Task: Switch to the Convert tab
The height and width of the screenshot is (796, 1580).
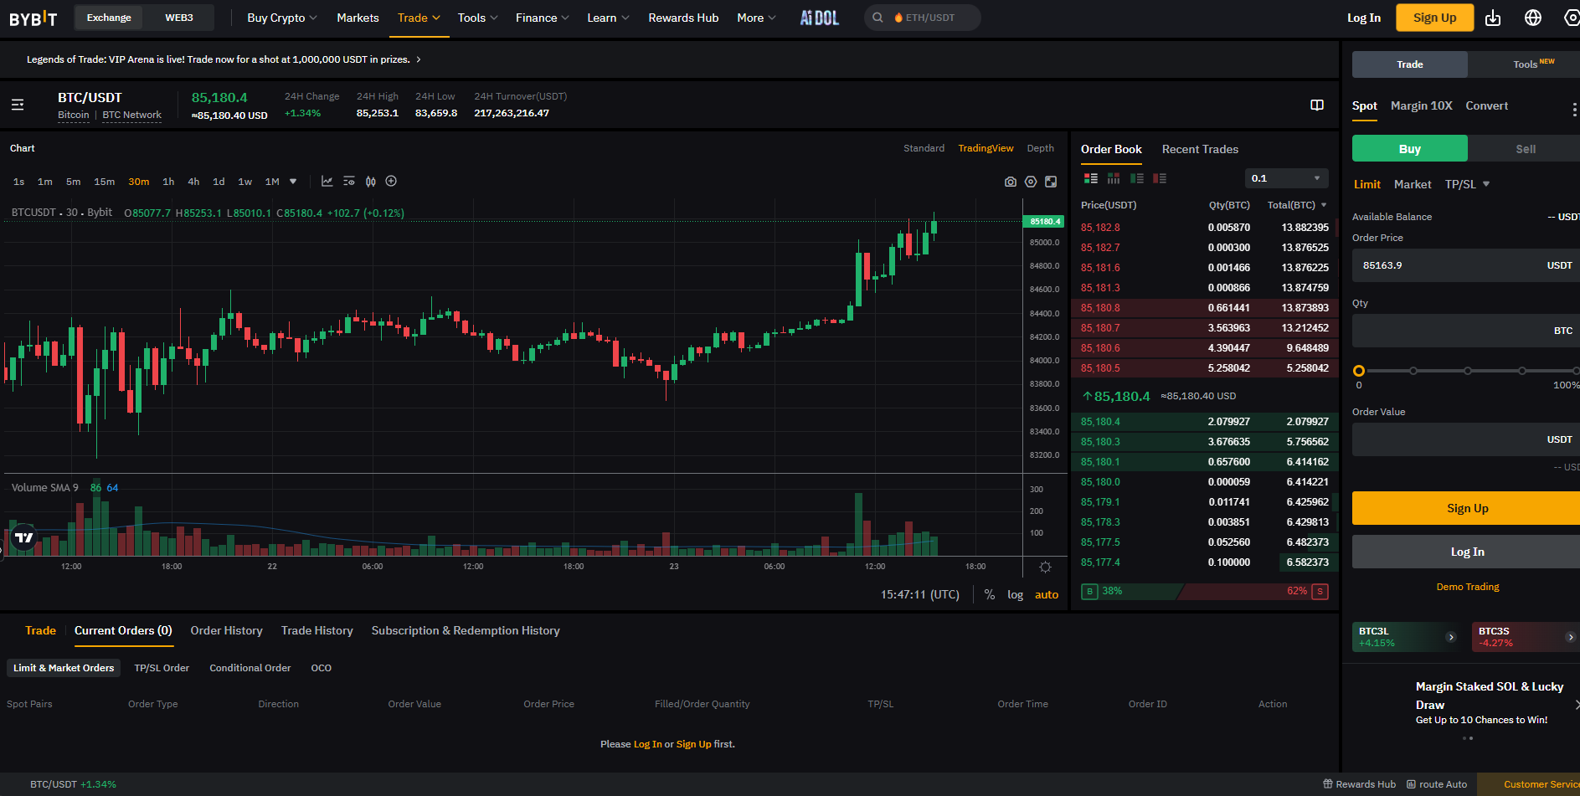Action: tap(1486, 105)
